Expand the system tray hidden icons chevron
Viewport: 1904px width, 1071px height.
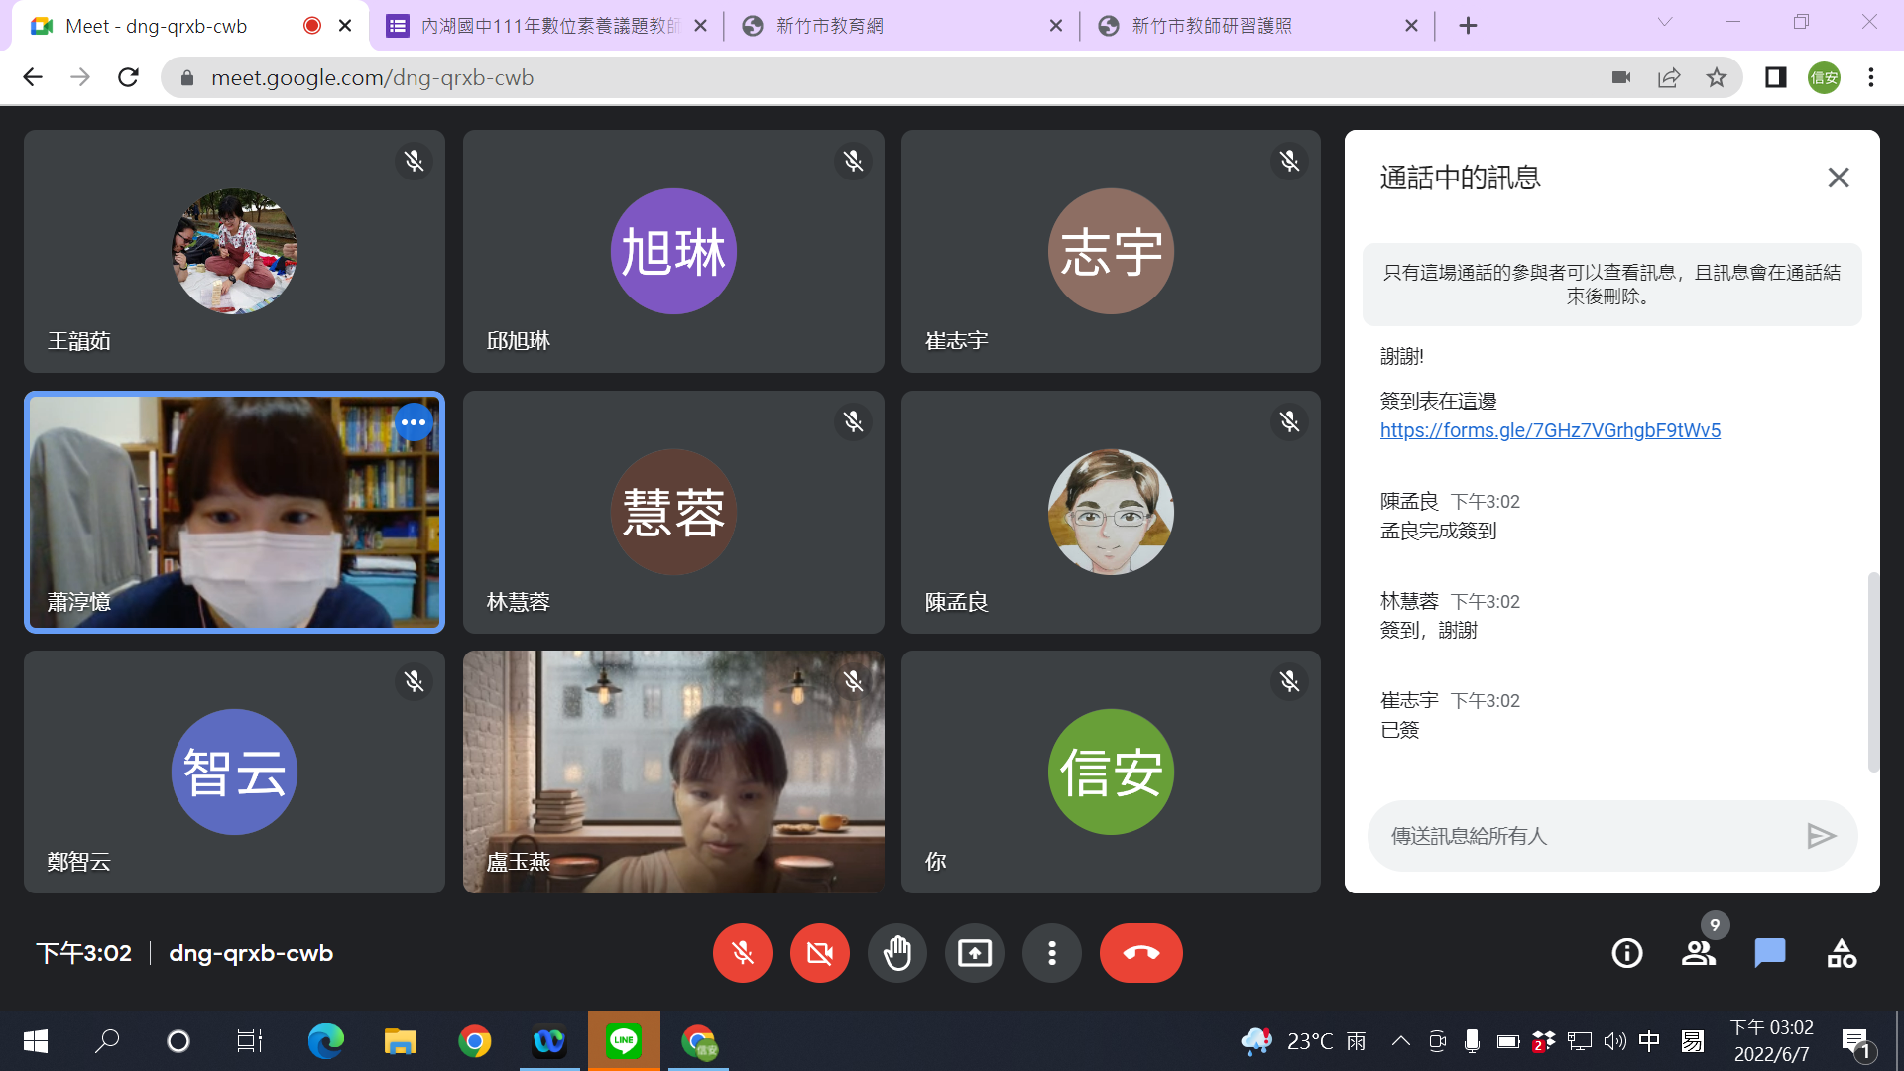pyautogui.click(x=1400, y=1041)
